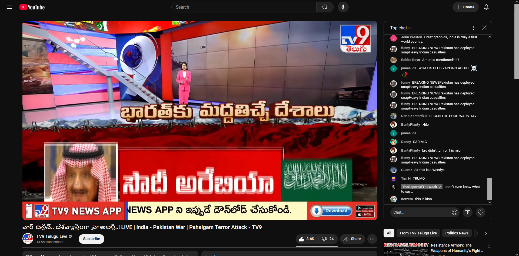The image size is (519, 256).
Task: Expand the Top chat dropdown
Action: 401,28
